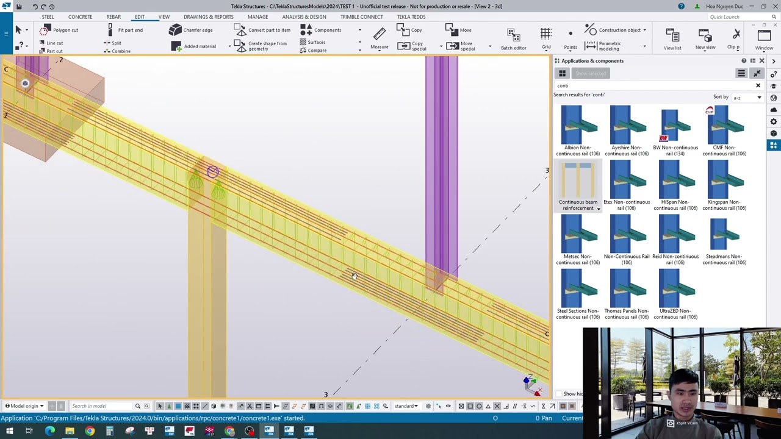This screenshot has width=781, height=439.
Task: Switch to the VIEW tab
Action: [x=164, y=17]
